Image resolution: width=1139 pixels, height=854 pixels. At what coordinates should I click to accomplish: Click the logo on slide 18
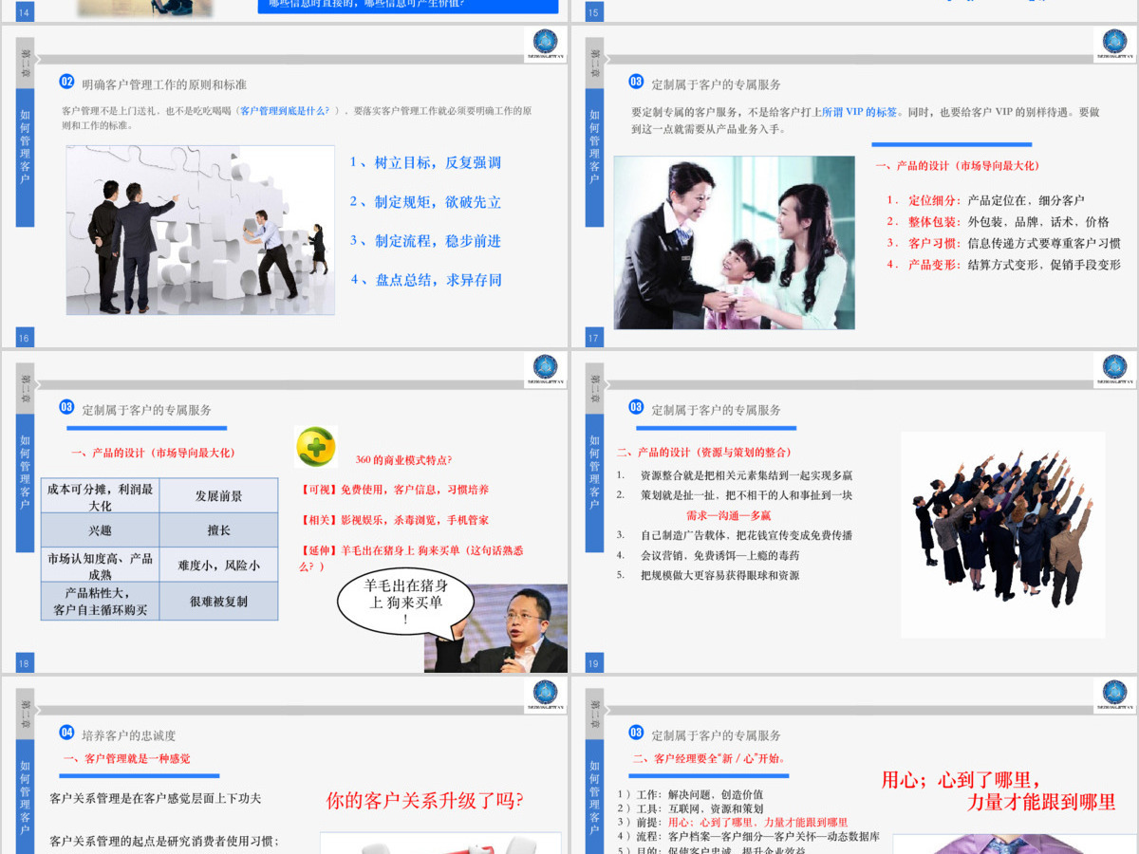tap(545, 370)
